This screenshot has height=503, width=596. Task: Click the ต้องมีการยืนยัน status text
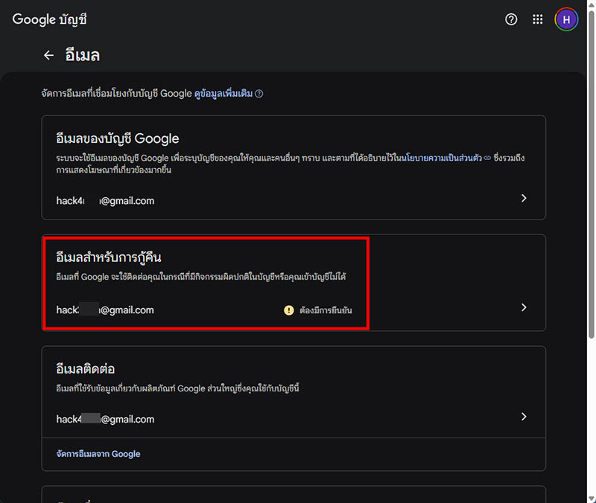click(326, 310)
